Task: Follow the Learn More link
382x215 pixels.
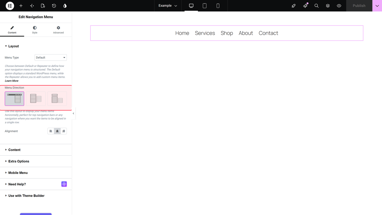Action: coord(11,81)
